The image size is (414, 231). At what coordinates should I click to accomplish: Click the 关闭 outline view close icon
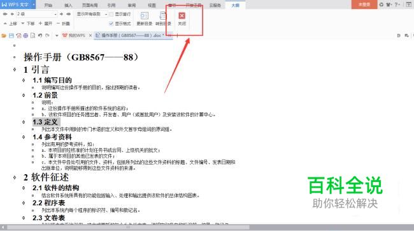coord(182,16)
